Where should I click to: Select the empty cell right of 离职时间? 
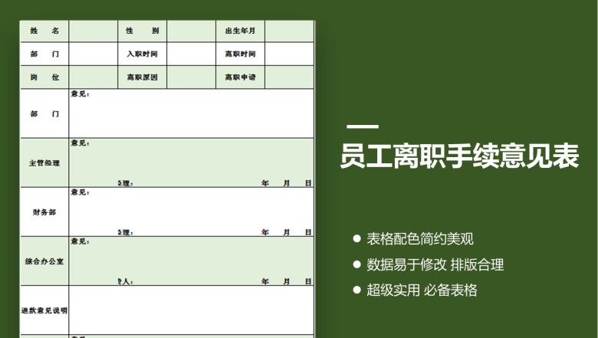pos(290,54)
